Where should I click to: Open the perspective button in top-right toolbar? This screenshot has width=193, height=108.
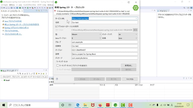[188, 8]
